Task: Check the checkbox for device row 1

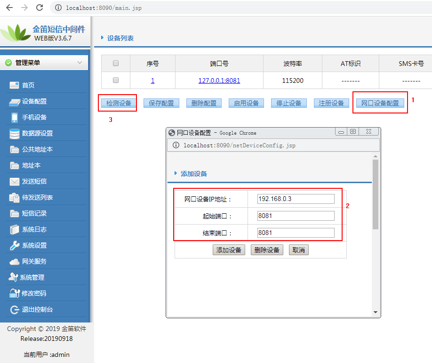Action: click(116, 81)
